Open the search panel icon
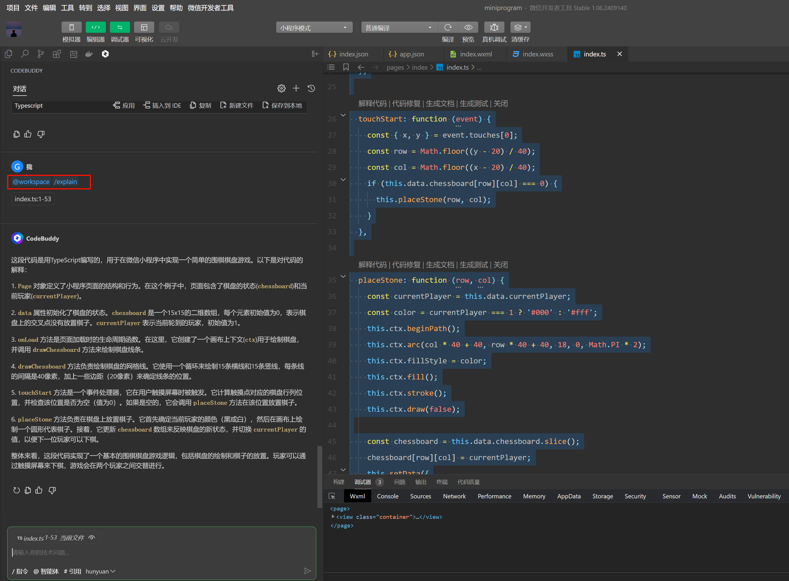The image size is (789, 581). pos(24,54)
